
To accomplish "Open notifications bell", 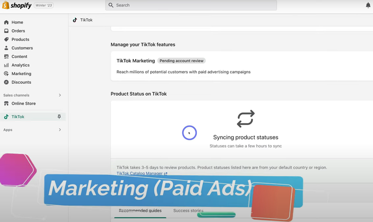I will click(x=368, y=5).
